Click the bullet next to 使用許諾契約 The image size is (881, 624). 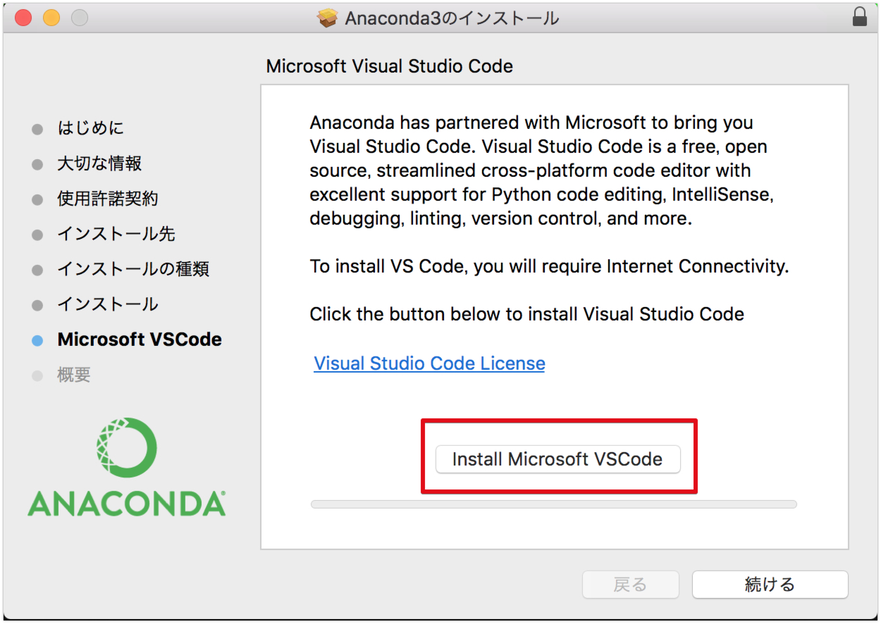pyautogui.click(x=37, y=199)
